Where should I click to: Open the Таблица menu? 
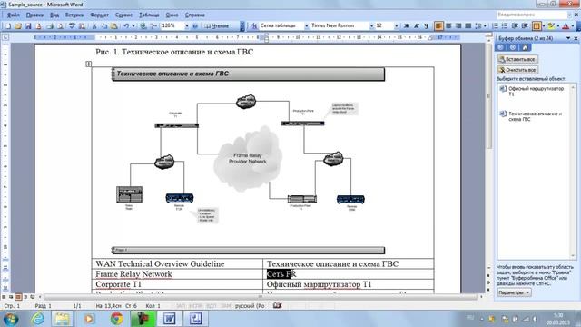pos(149,15)
